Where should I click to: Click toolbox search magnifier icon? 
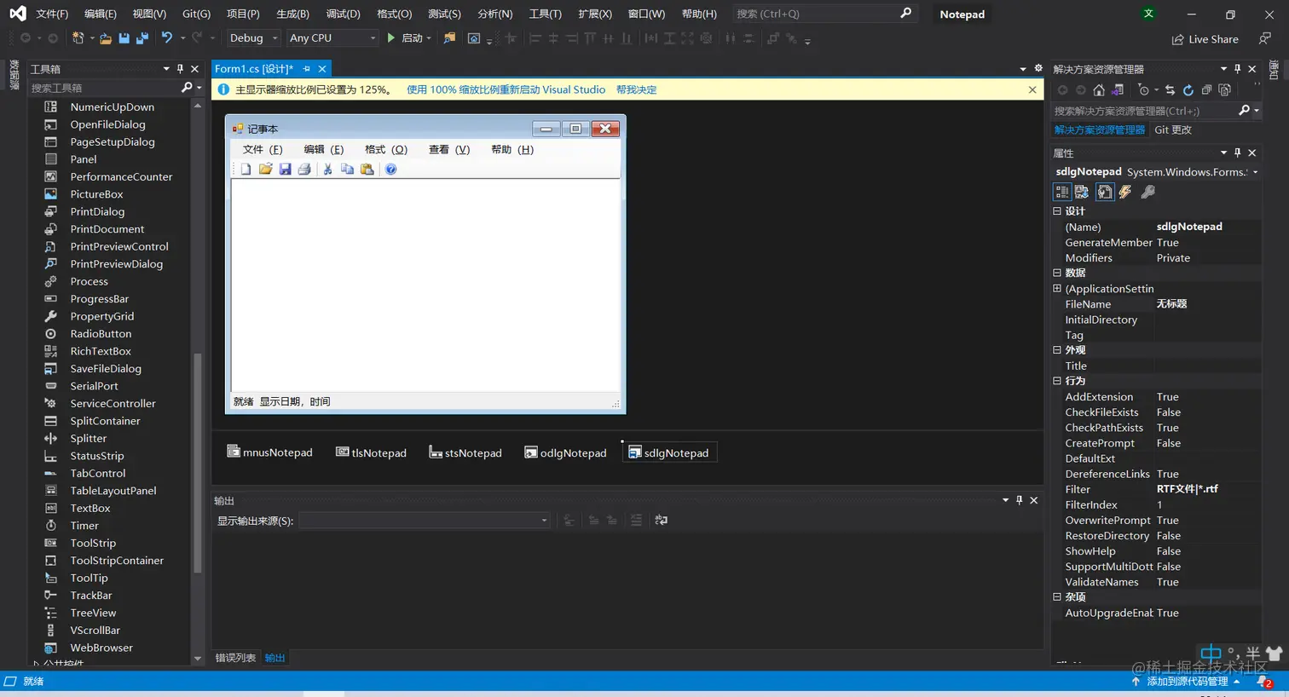tap(187, 87)
